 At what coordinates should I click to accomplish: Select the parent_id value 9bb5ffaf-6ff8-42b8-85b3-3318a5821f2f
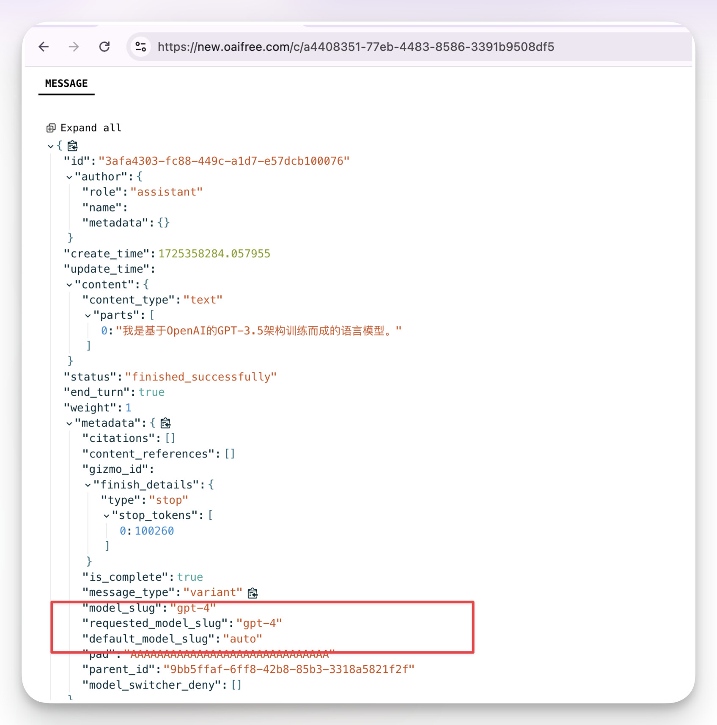pyautogui.click(x=289, y=669)
